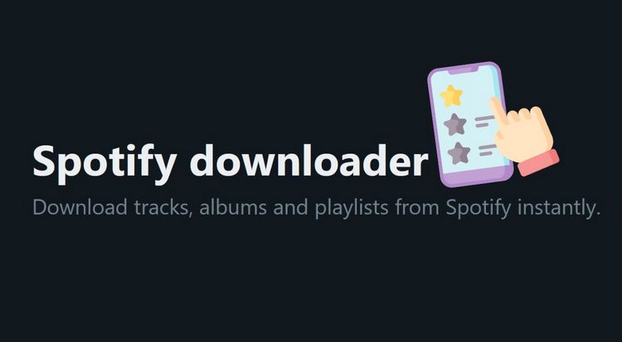Click the word "from" in the subtitle

(x=417, y=207)
